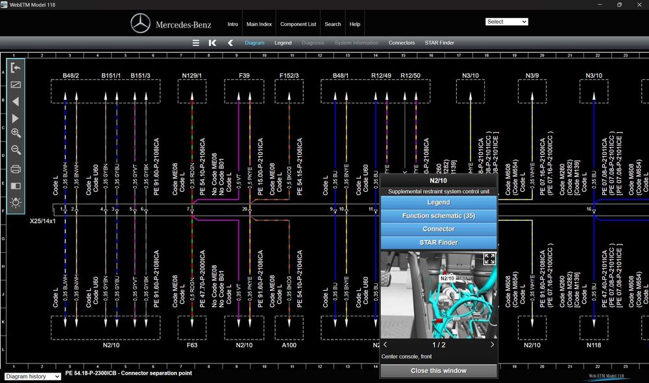This screenshot has width=649, height=383.
Task: Open the hamburger menu icon
Action: click(196, 43)
